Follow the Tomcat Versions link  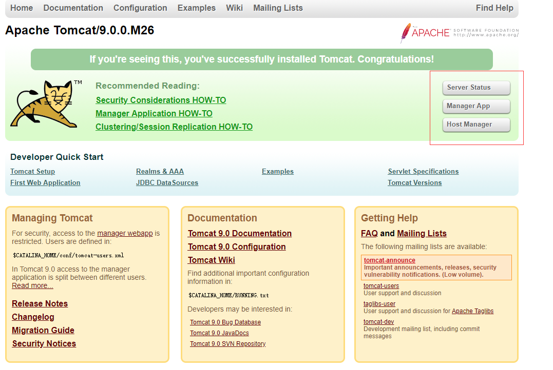click(415, 183)
